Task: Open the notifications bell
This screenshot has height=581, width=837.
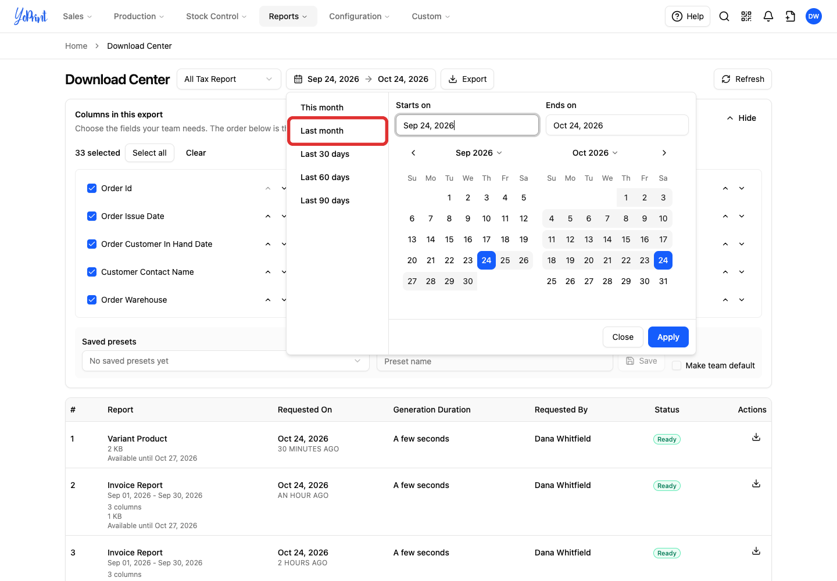Action: [x=768, y=16]
